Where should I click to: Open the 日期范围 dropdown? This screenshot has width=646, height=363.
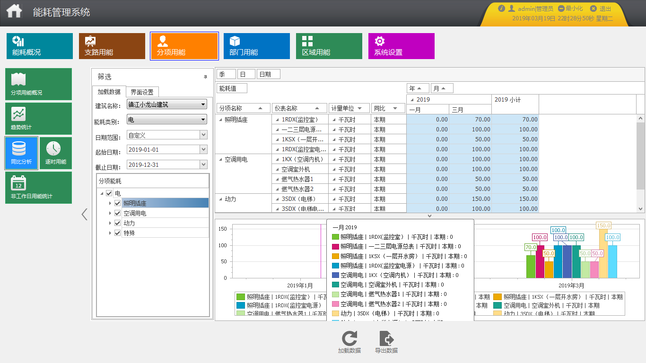203,135
